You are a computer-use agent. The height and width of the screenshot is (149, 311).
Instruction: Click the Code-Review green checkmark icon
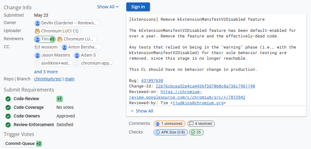(x=8, y=99)
